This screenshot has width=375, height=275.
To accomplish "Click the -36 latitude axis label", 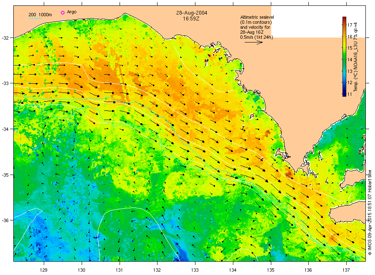I will (5, 220).
